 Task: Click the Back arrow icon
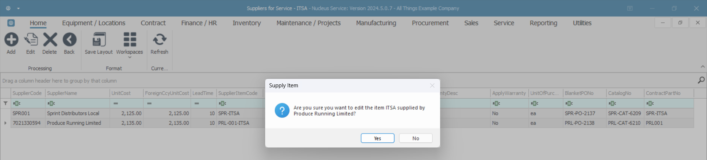point(69,40)
